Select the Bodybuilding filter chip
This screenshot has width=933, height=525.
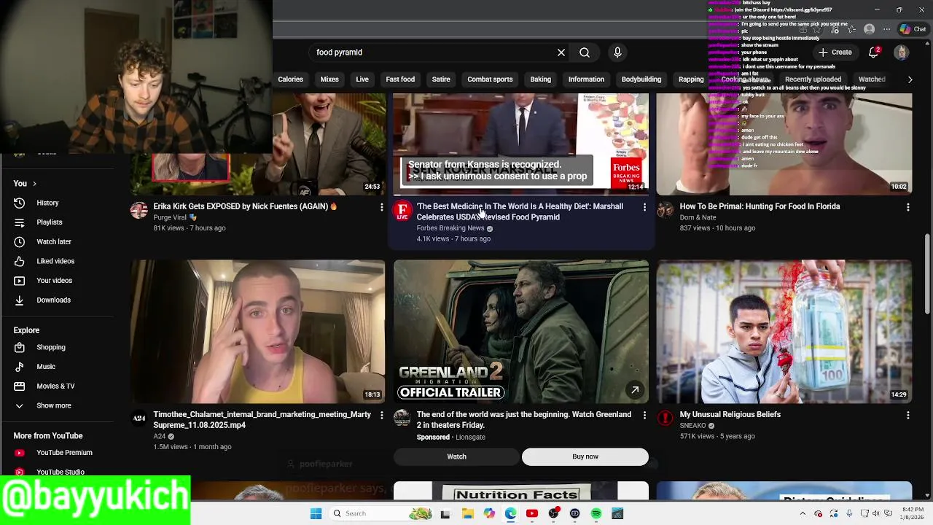[x=641, y=79]
